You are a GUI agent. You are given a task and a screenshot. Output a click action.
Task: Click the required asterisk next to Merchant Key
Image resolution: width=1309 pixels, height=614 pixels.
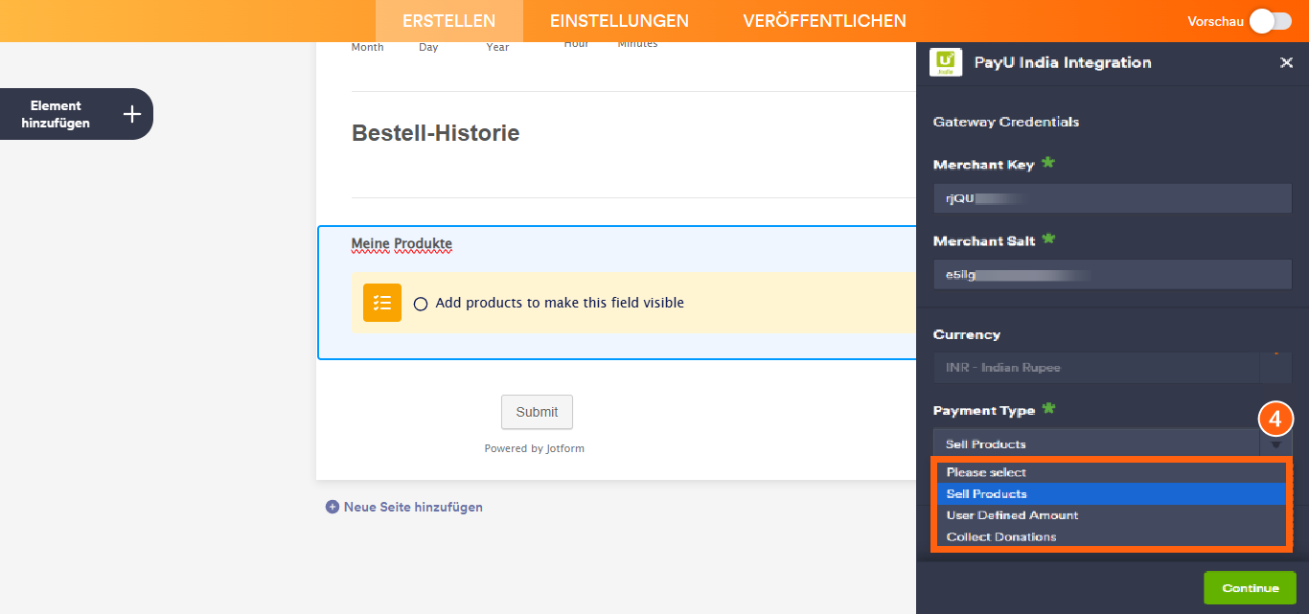pyautogui.click(x=1046, y=163)
